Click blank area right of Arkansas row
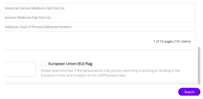The width and height of the screenshot is (203, 99). 133,27
